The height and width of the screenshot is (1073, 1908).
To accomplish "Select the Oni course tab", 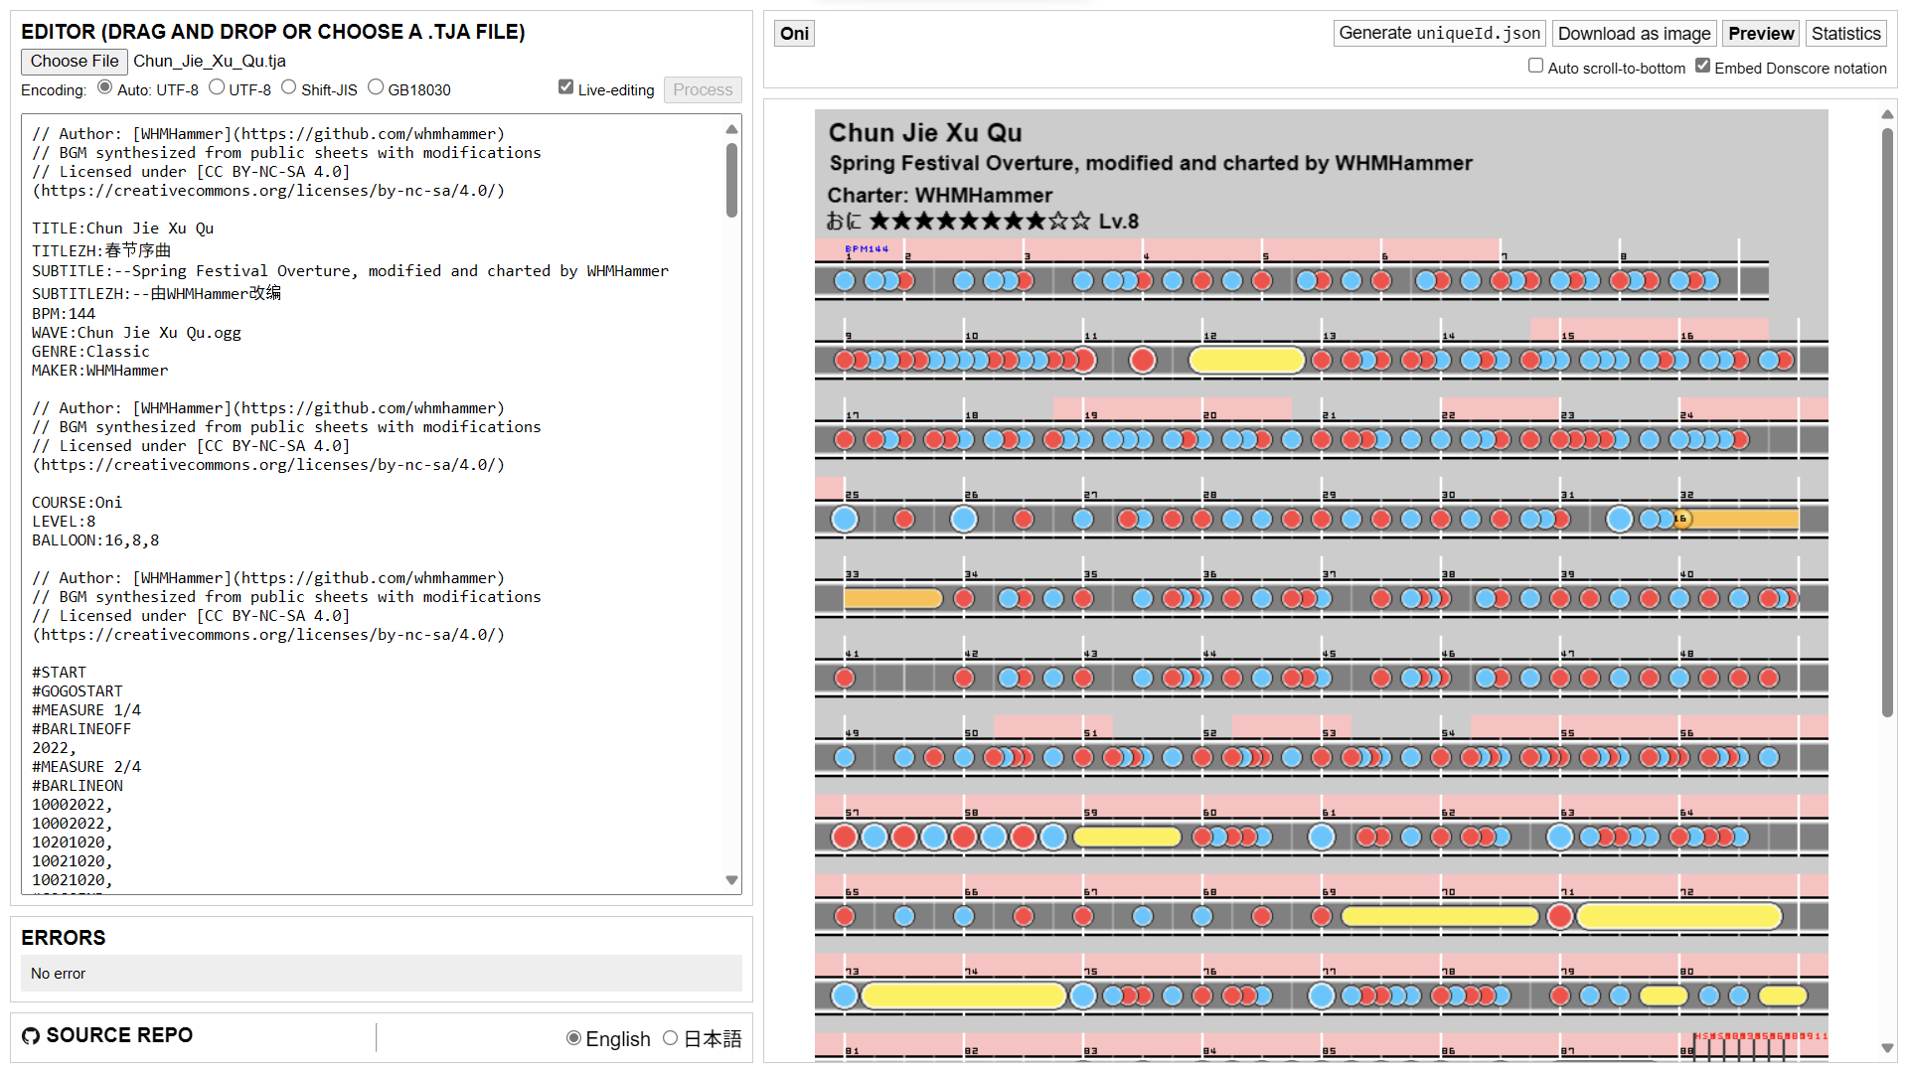I will coord(794,34).
